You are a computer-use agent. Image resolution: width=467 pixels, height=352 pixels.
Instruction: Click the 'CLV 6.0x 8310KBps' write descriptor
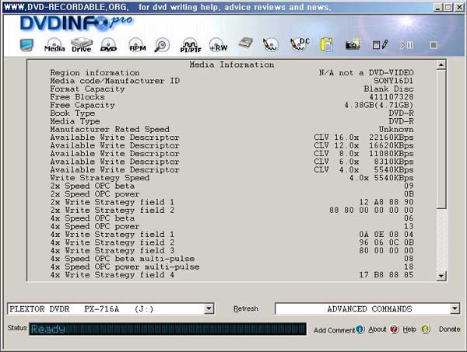point(363,162)
